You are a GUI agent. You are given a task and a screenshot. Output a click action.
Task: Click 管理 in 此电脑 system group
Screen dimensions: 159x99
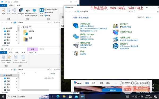(47, 16)
